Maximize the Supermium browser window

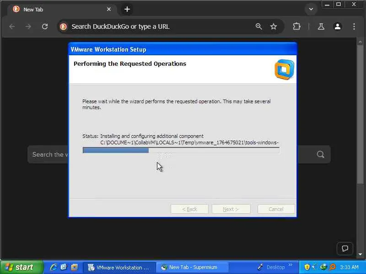339,5
